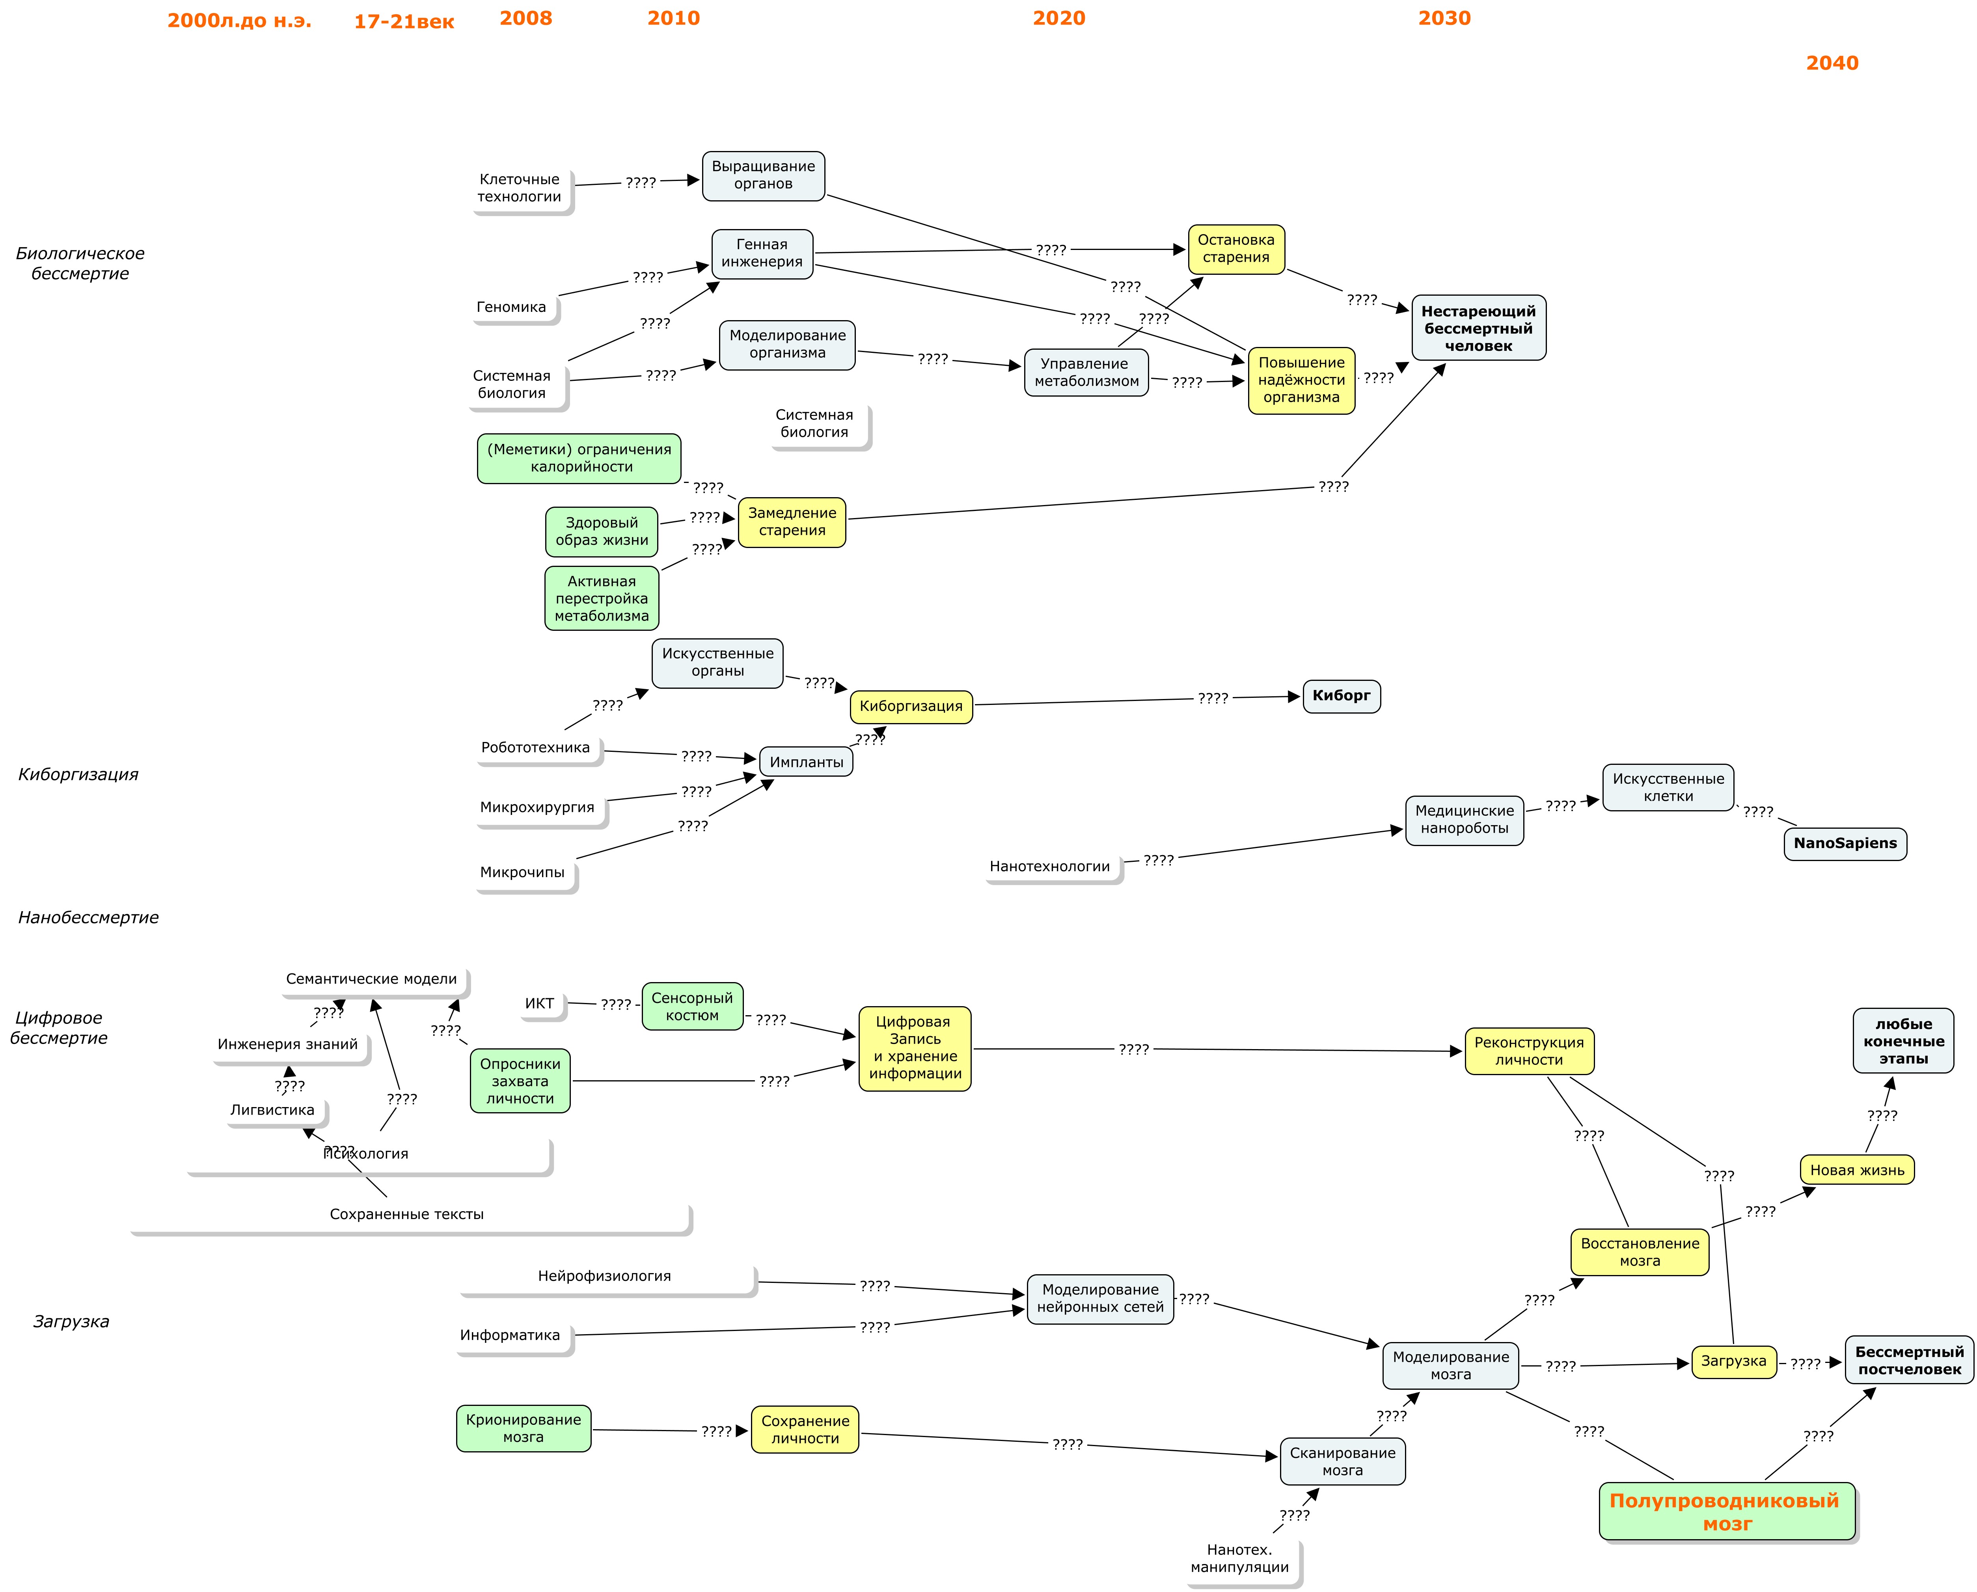Screen dimensions: 1977x1592
Task: Click the 'Инженерия знаний' label
Action: point(288,1044)
